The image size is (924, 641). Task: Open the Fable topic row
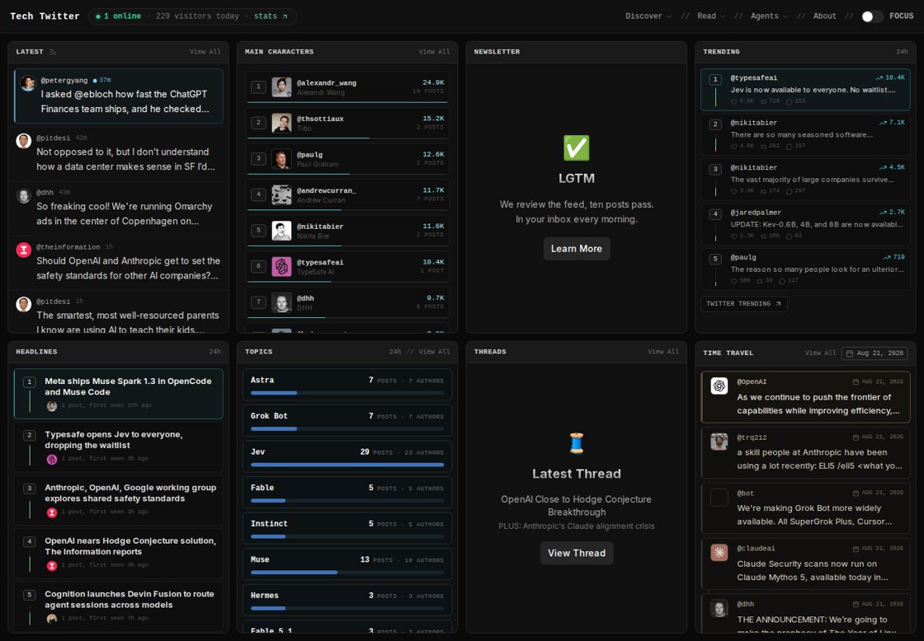click(347, 493)
